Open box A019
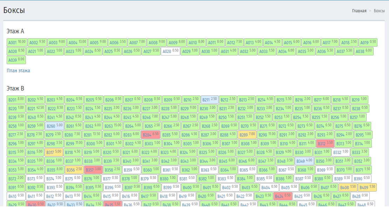389x207 pixels. pos(368,42)
